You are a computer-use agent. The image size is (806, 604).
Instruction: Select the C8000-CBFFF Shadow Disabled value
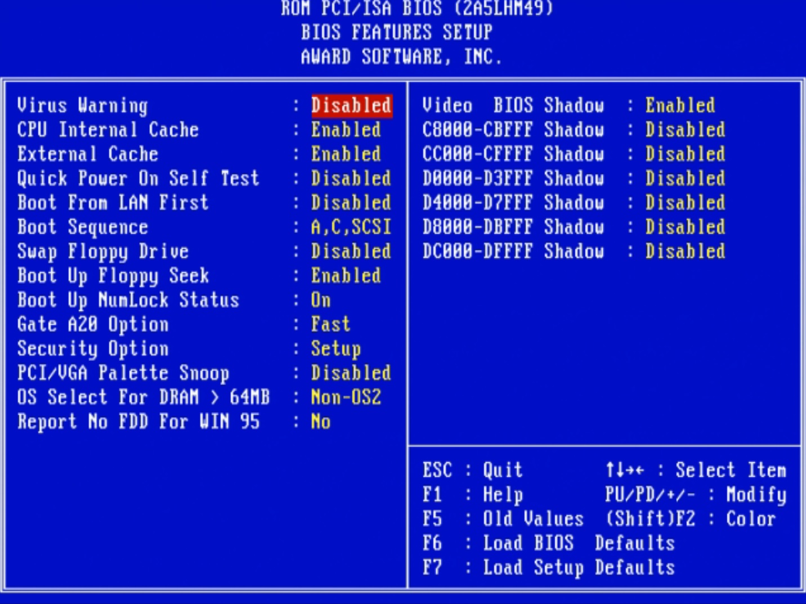click(x=686, y=130)
